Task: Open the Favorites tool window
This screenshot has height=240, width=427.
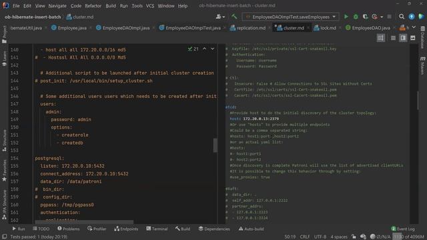Action: tap(5, 171)
